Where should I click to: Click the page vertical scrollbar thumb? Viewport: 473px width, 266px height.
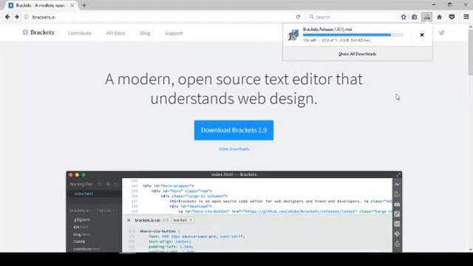(470, 52)
